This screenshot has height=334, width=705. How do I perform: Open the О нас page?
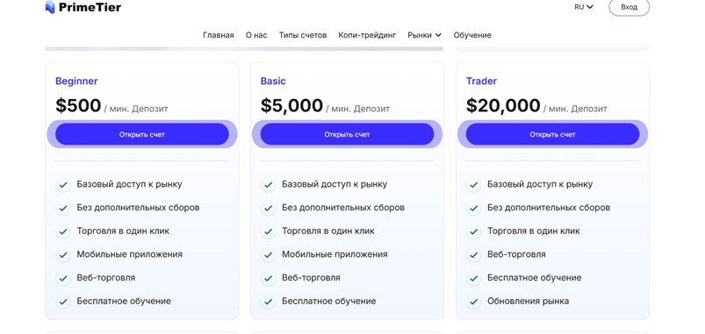click(x=256, y=35)
